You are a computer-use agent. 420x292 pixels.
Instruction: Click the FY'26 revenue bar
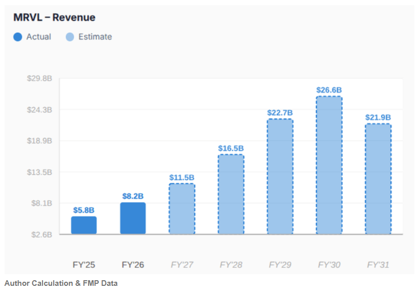pyautogui.click(x=133, y=218)
